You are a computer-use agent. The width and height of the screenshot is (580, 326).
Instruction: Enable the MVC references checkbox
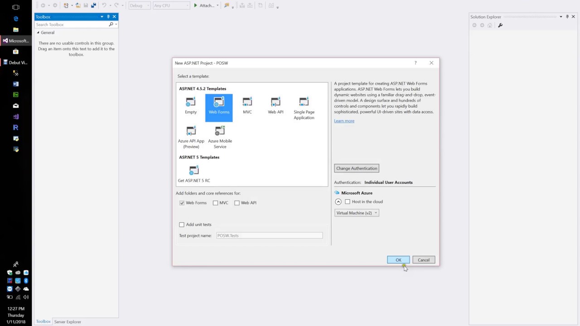point(215,203)
